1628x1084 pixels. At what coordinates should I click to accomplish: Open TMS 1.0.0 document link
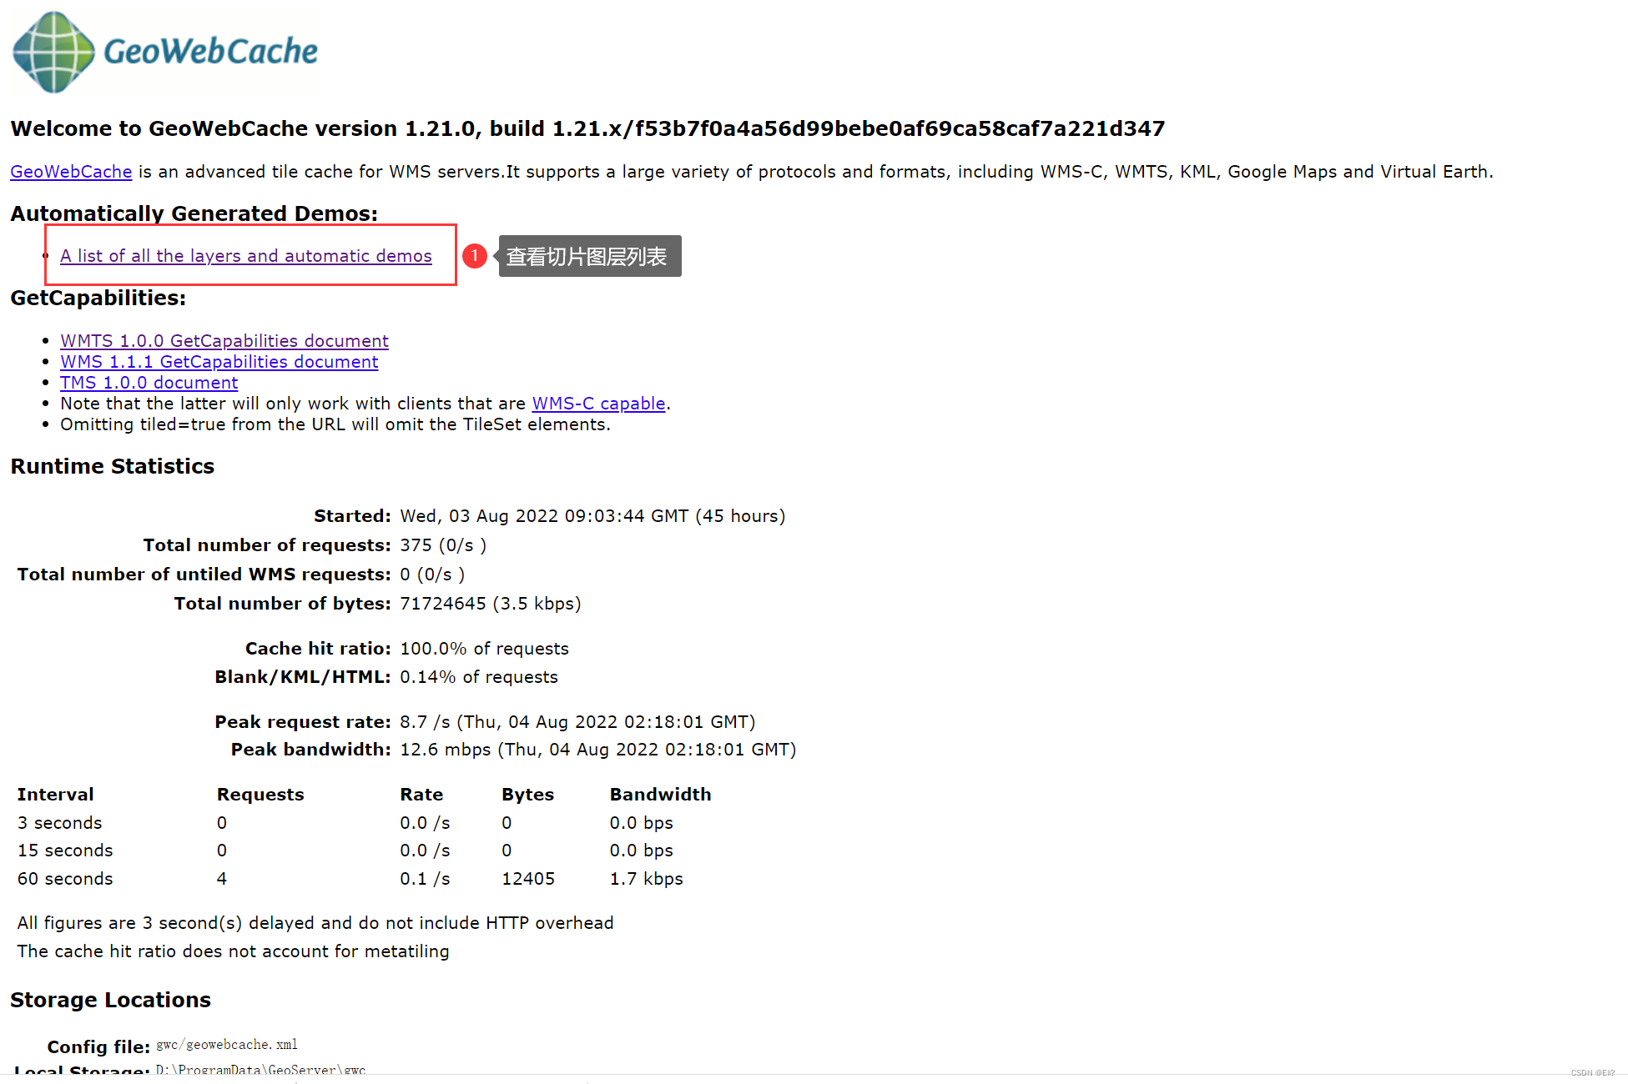(x=149, y=383)
